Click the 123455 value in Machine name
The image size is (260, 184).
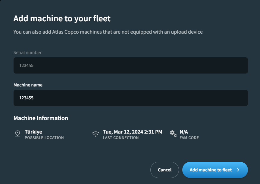(x=26, y=98)
